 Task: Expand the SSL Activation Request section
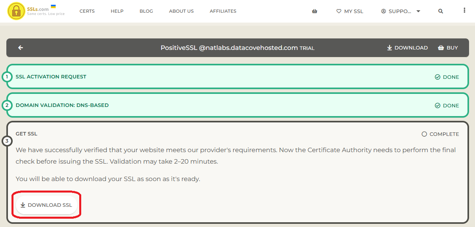tap(51, 77)
